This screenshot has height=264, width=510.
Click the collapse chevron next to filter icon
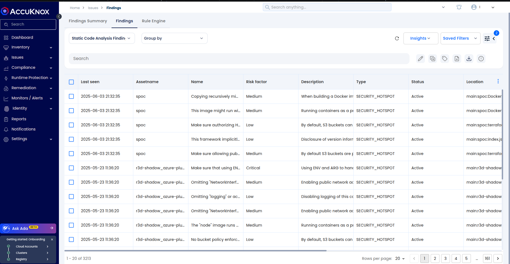[494, 39]
